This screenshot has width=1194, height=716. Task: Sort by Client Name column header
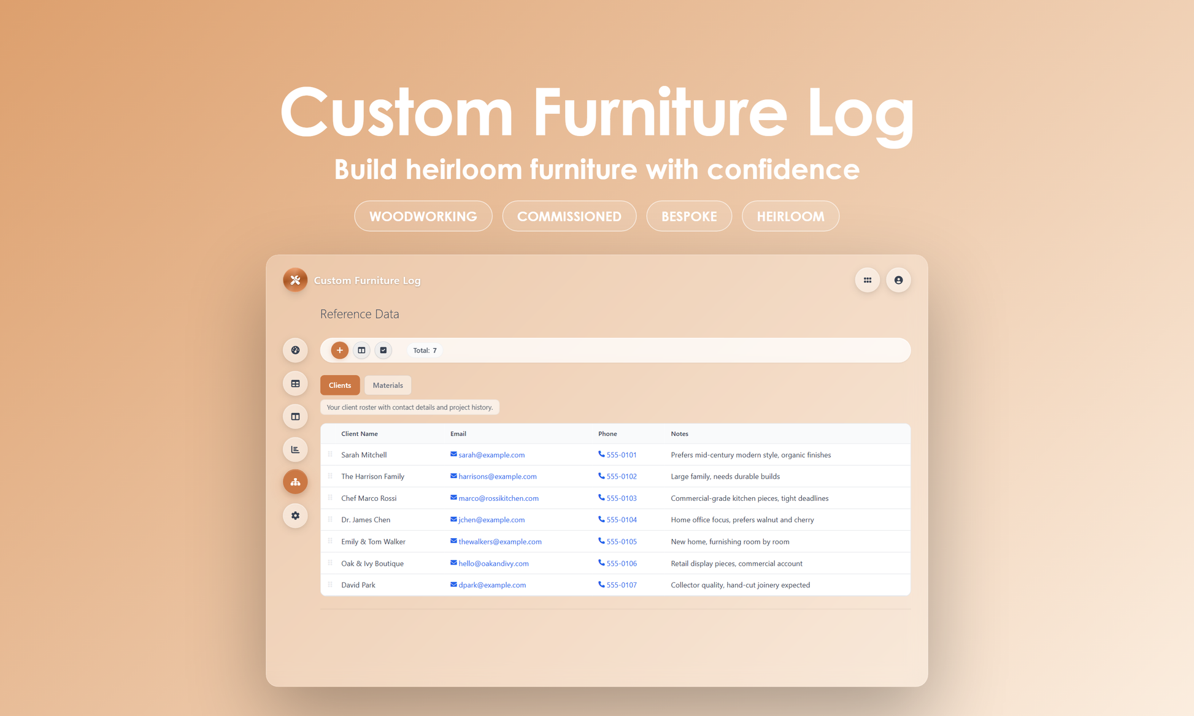[x=360, y=433]
